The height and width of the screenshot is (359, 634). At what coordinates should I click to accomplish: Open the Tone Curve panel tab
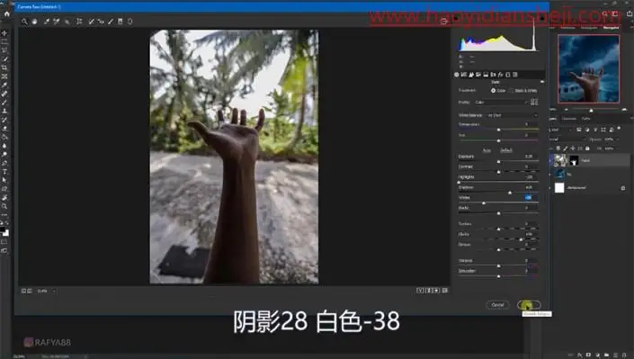coord(464,75)
